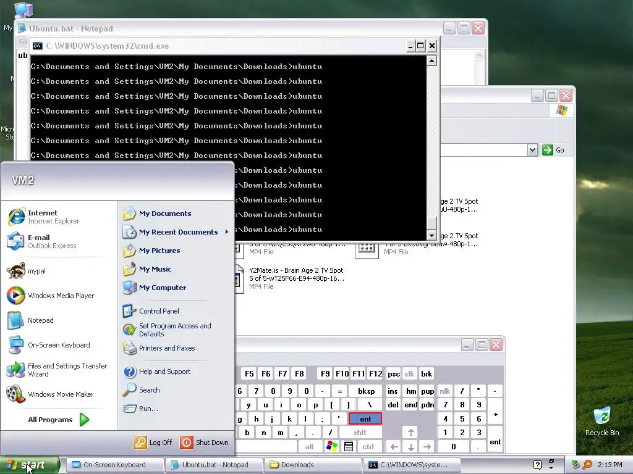Image resolution: width=633 pixels, height=474 pixels.
Task: Switch to Ubuntu.bat - Notepad taskbar item
Action: click(214, 465)
